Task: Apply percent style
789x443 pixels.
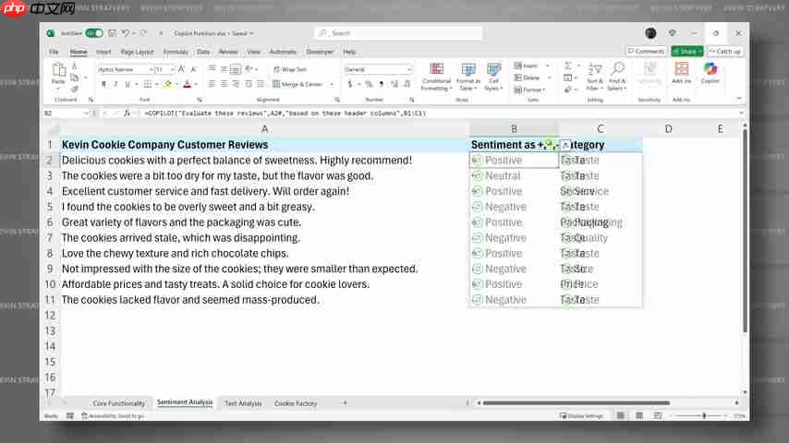Action: [369, 85]
